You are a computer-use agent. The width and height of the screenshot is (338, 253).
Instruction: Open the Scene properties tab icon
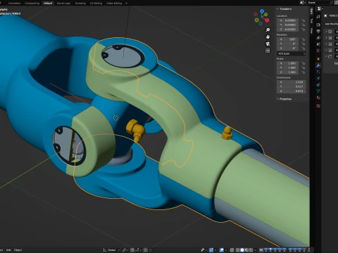pyautogui.click(x=318, y=44)
